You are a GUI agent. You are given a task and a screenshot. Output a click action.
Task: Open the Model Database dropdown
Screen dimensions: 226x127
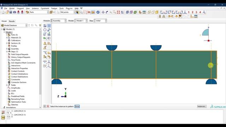tap(14, 25)
